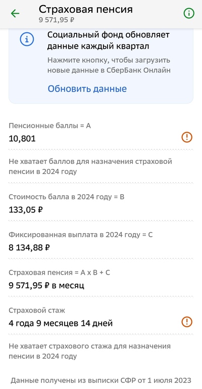202x389 pixels.
Task: Tap the banner description about СберБанк Онлайн
Action: [109, 65]
